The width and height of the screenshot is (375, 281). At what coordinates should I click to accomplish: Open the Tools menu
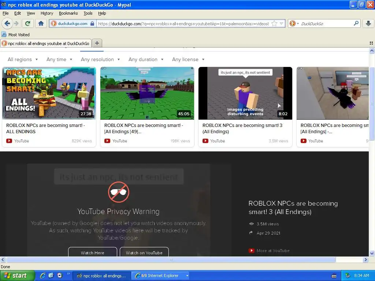(x=88, y=13)
